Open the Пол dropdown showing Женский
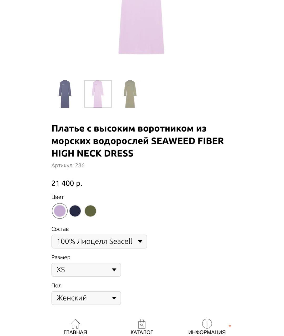 pos(86,298)
